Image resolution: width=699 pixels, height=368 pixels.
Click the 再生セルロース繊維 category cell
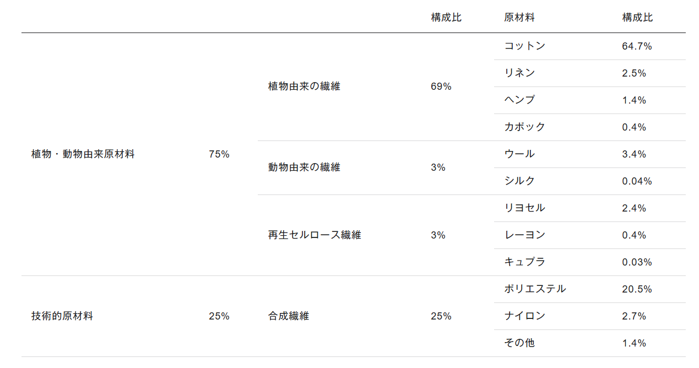pyautogui.click(x=315, y=235)
